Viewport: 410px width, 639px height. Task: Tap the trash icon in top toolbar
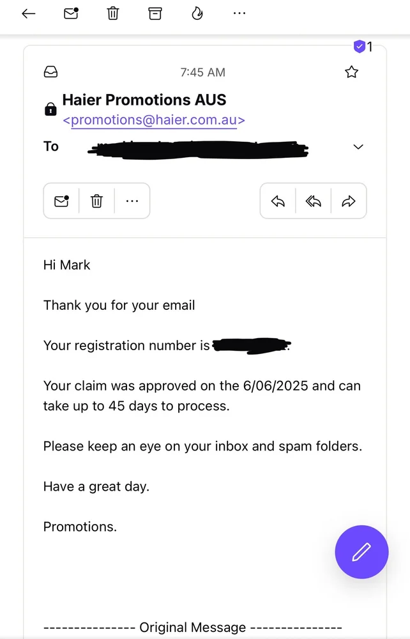pyautogui.click(x=113, y=13)
